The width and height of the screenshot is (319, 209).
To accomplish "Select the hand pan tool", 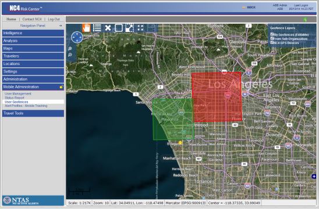I will point(87,28).
